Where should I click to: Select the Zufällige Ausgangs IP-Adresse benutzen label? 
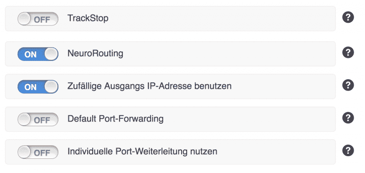150,86
